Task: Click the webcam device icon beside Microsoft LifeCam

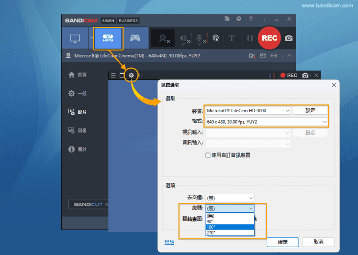Action: [x=68, y=56]
